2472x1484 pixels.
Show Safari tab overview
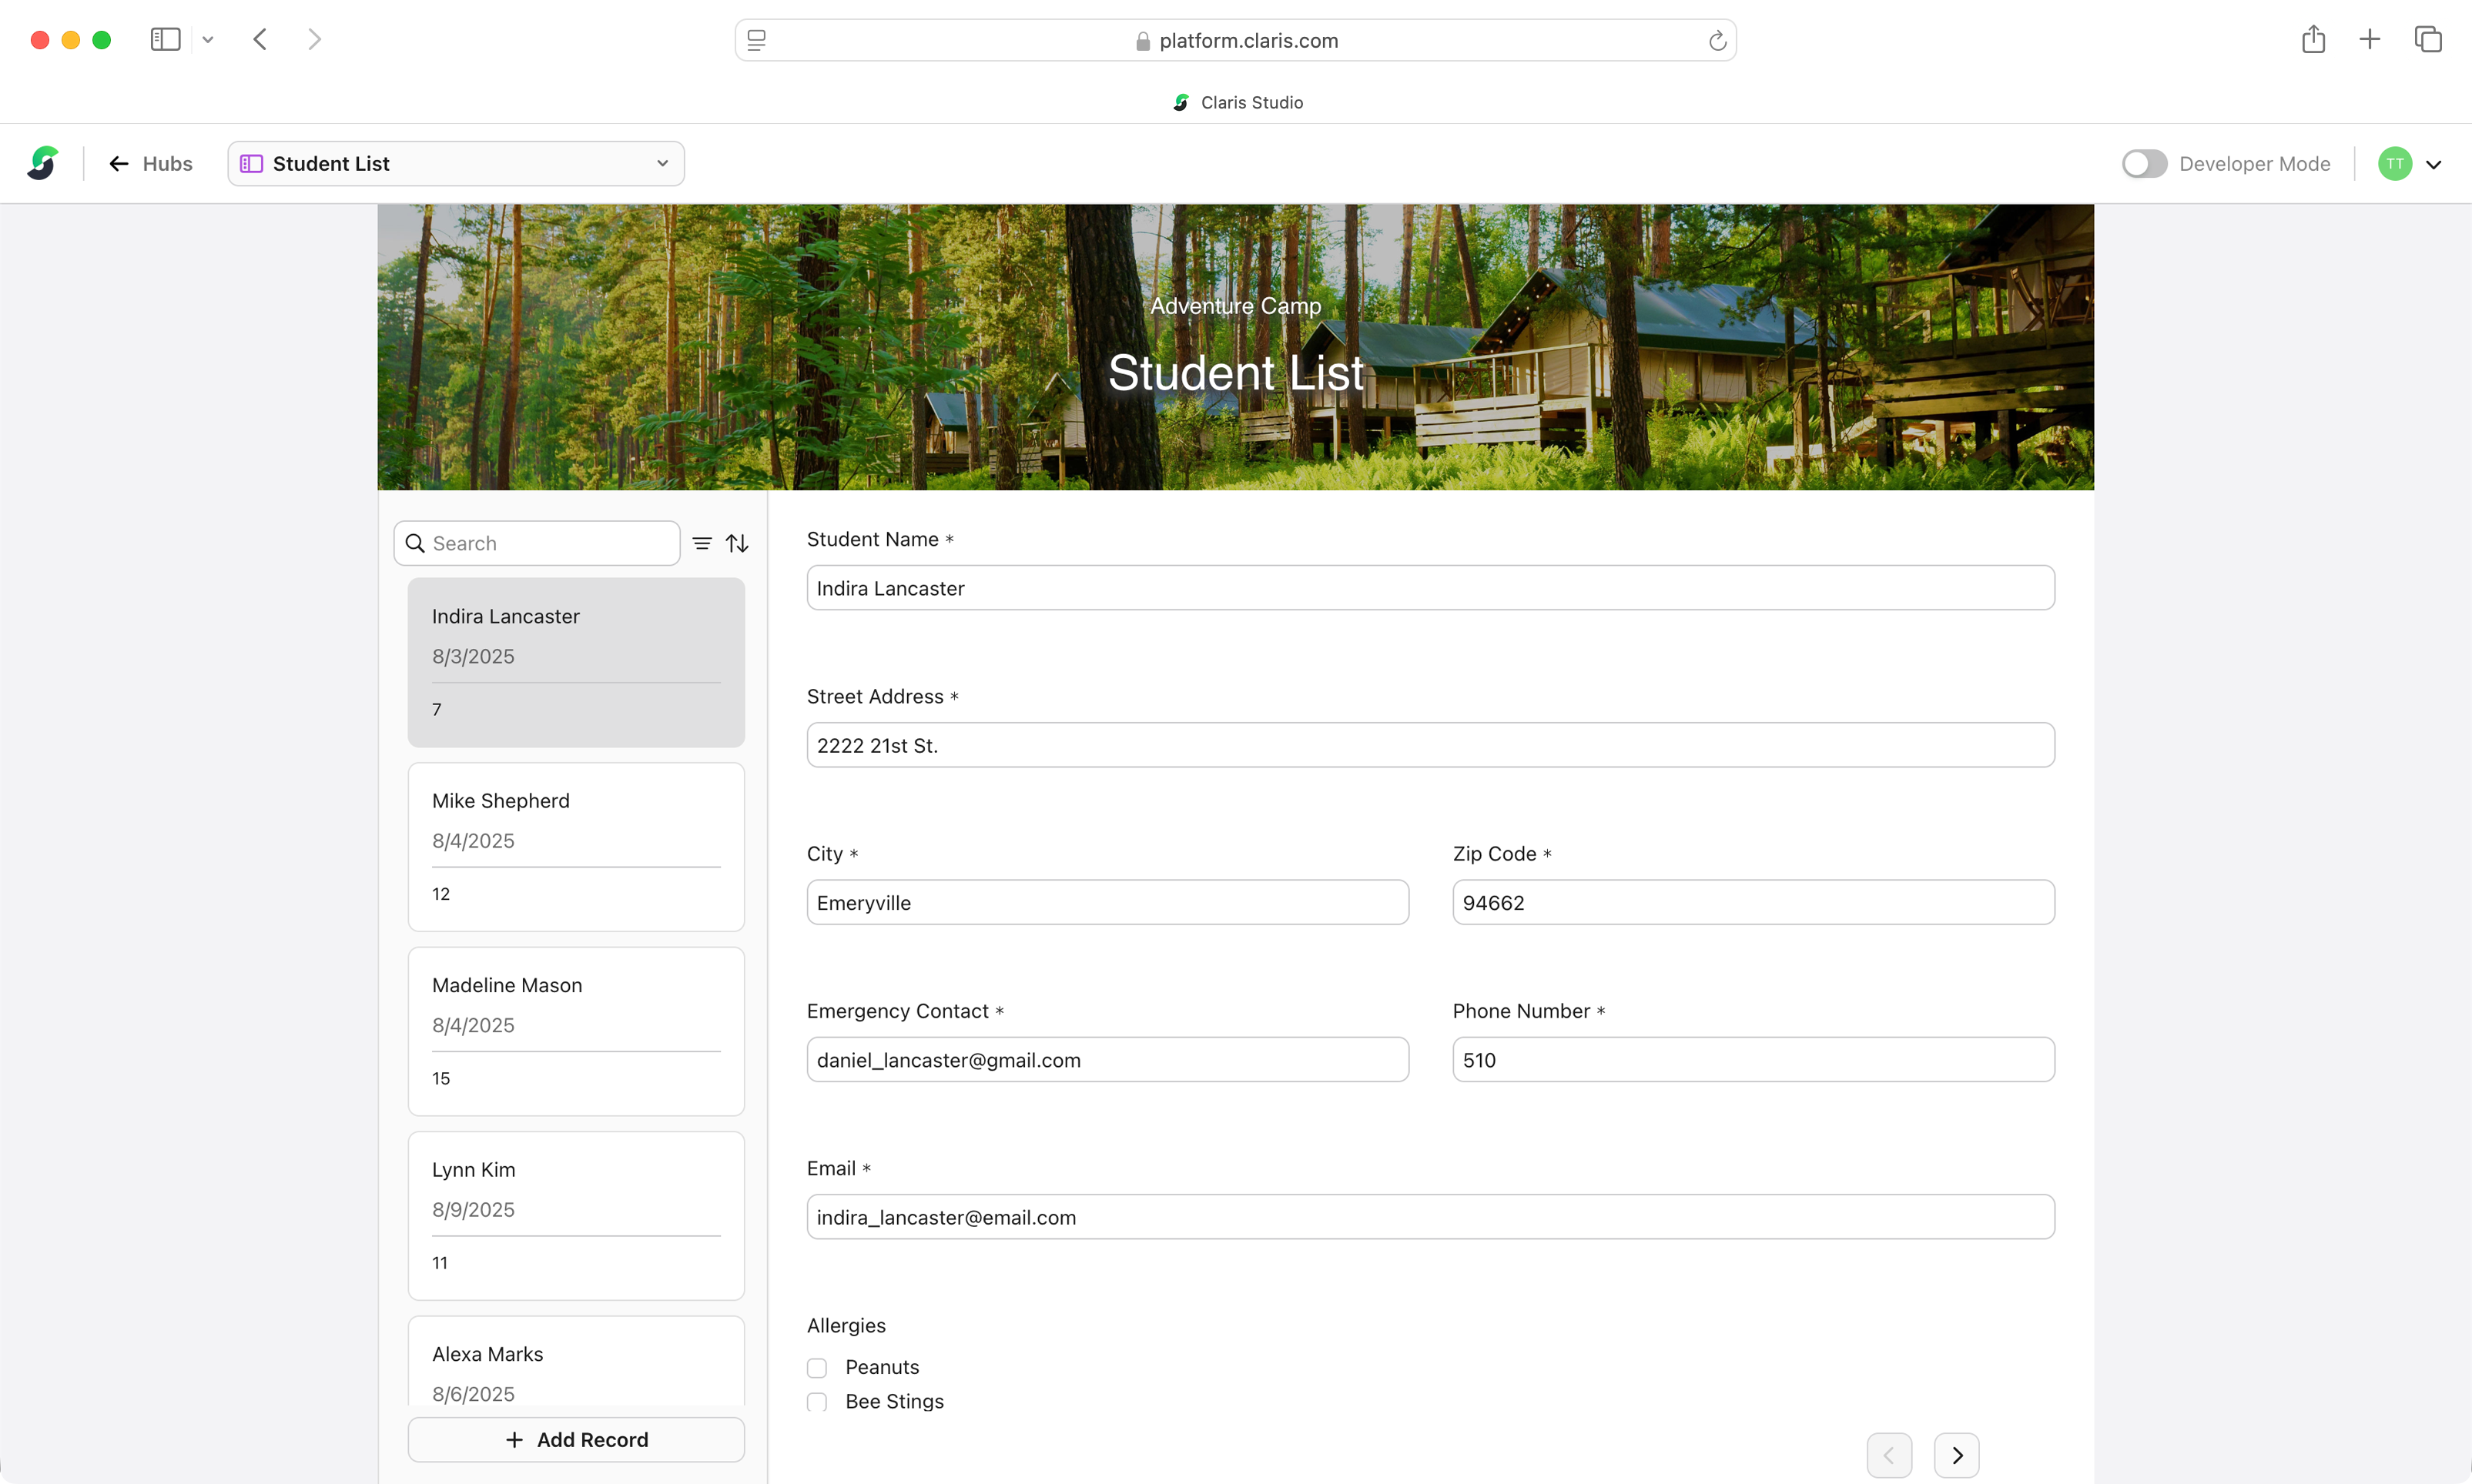click(x=2428, y=40)
